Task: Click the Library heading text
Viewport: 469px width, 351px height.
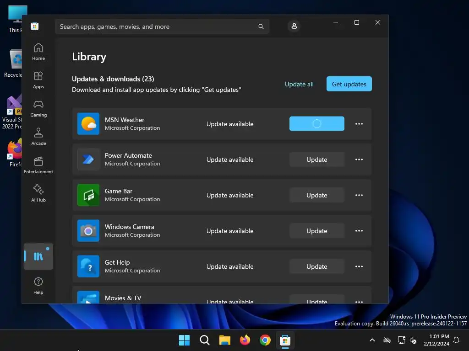Action: point(89,57)
